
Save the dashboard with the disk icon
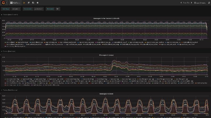point(33,3)
